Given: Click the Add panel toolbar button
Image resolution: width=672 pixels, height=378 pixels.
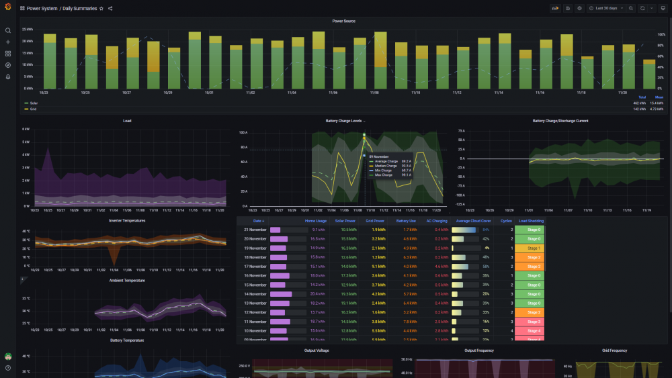Looking at the screenshot, I should 556,8.
